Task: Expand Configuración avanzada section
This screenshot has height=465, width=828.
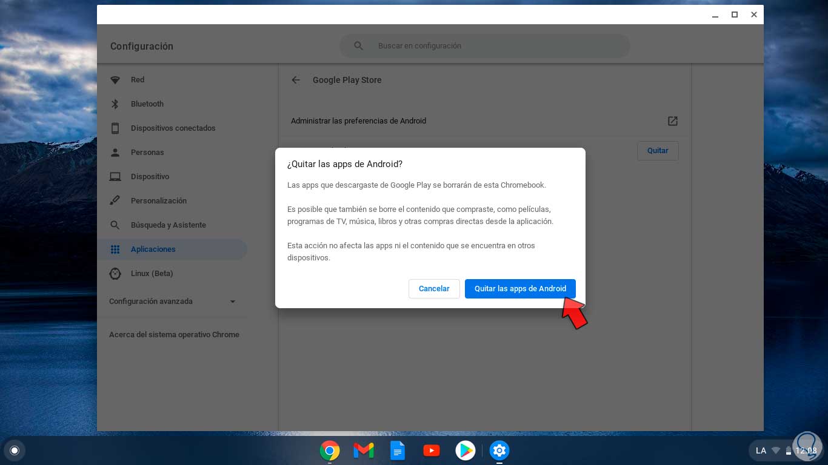Action: 173,302
